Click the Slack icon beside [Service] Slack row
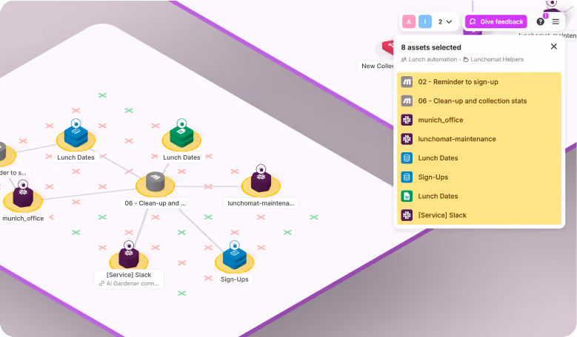 pos(407,215)
